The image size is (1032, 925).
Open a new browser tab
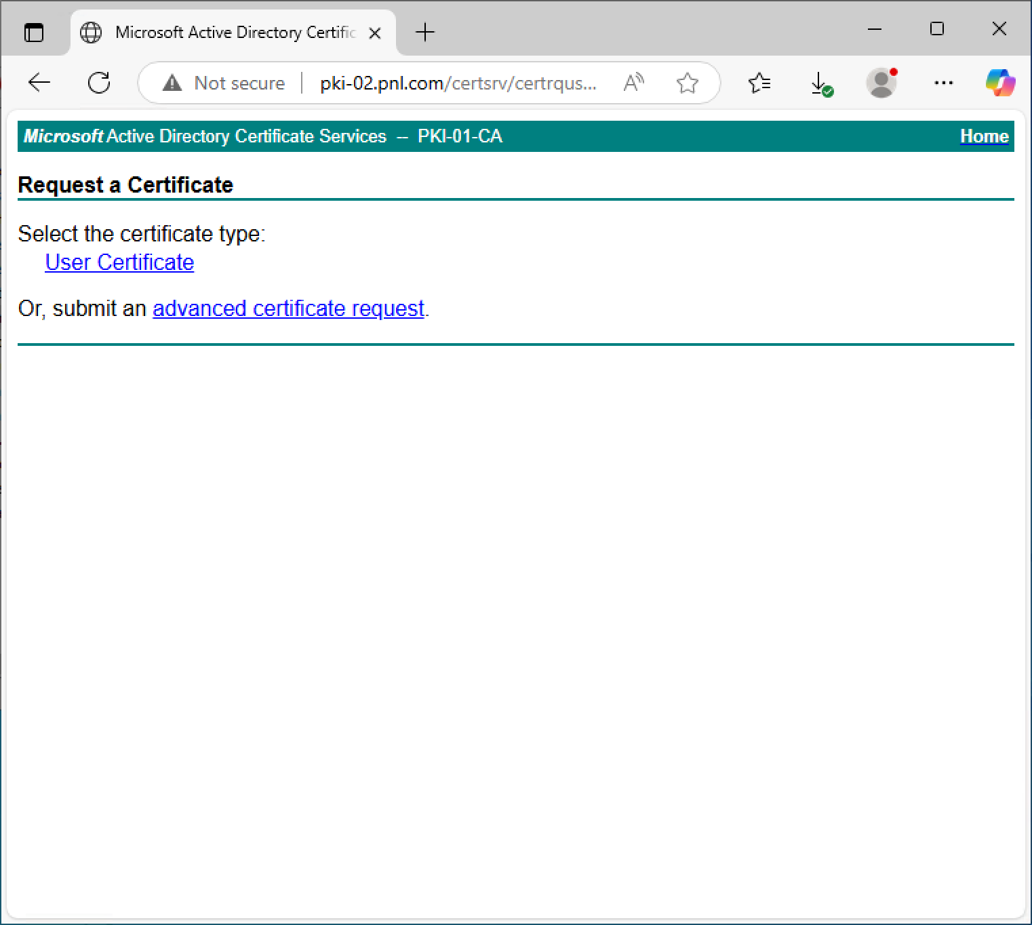(424, 32)
